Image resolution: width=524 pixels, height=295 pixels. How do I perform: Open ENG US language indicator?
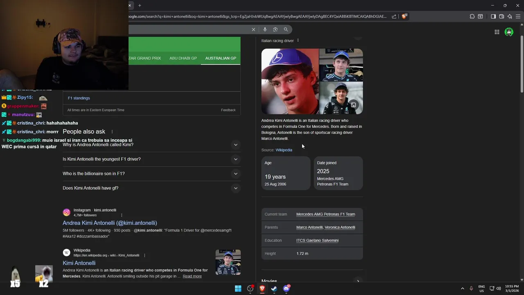tap(481, 288)
